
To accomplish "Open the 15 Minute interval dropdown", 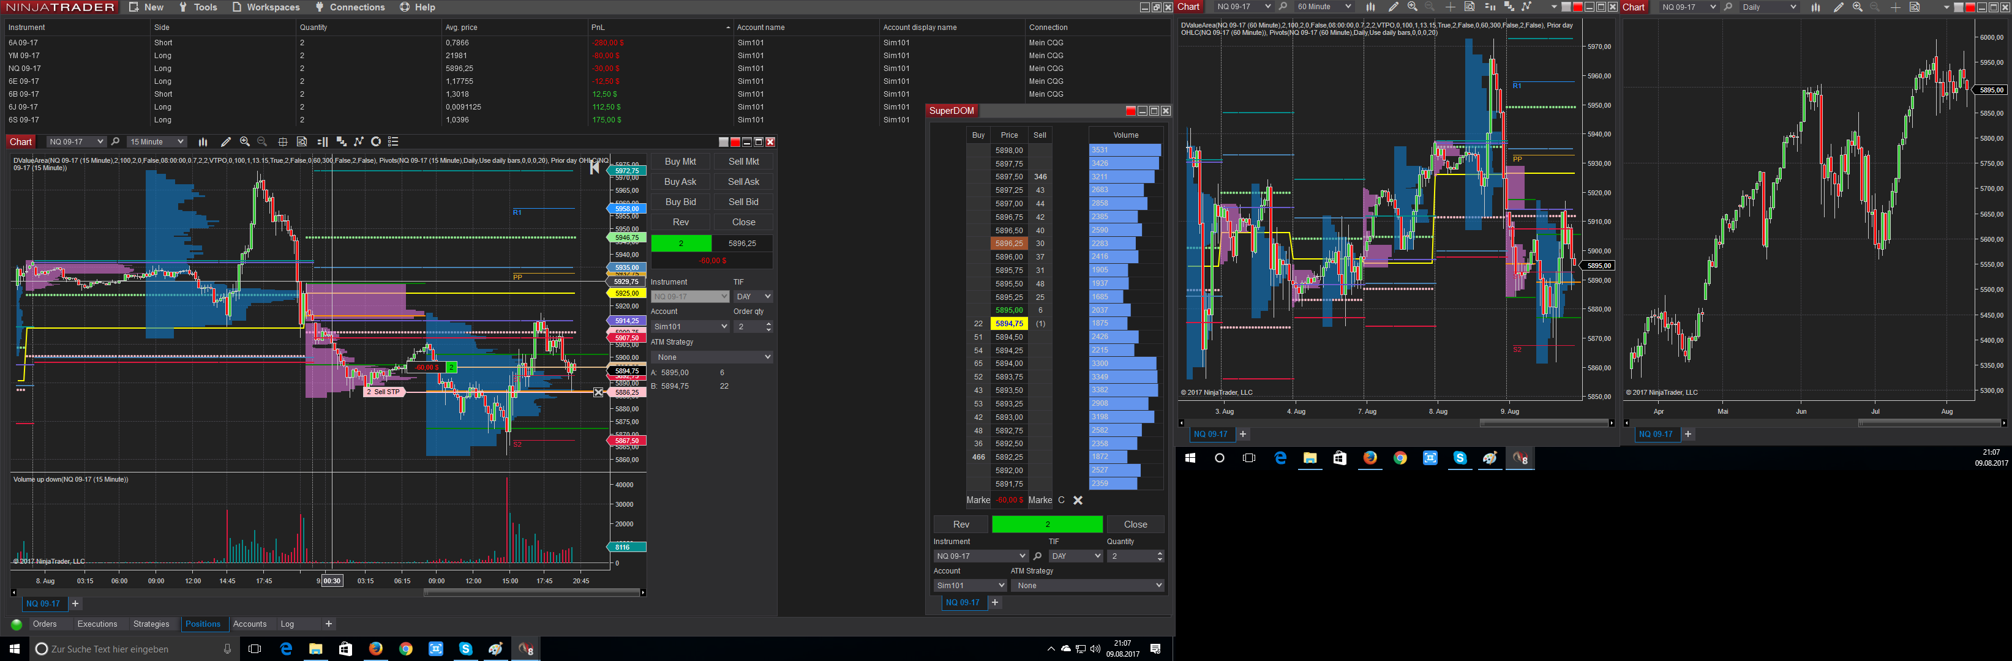I will [157, 142].
